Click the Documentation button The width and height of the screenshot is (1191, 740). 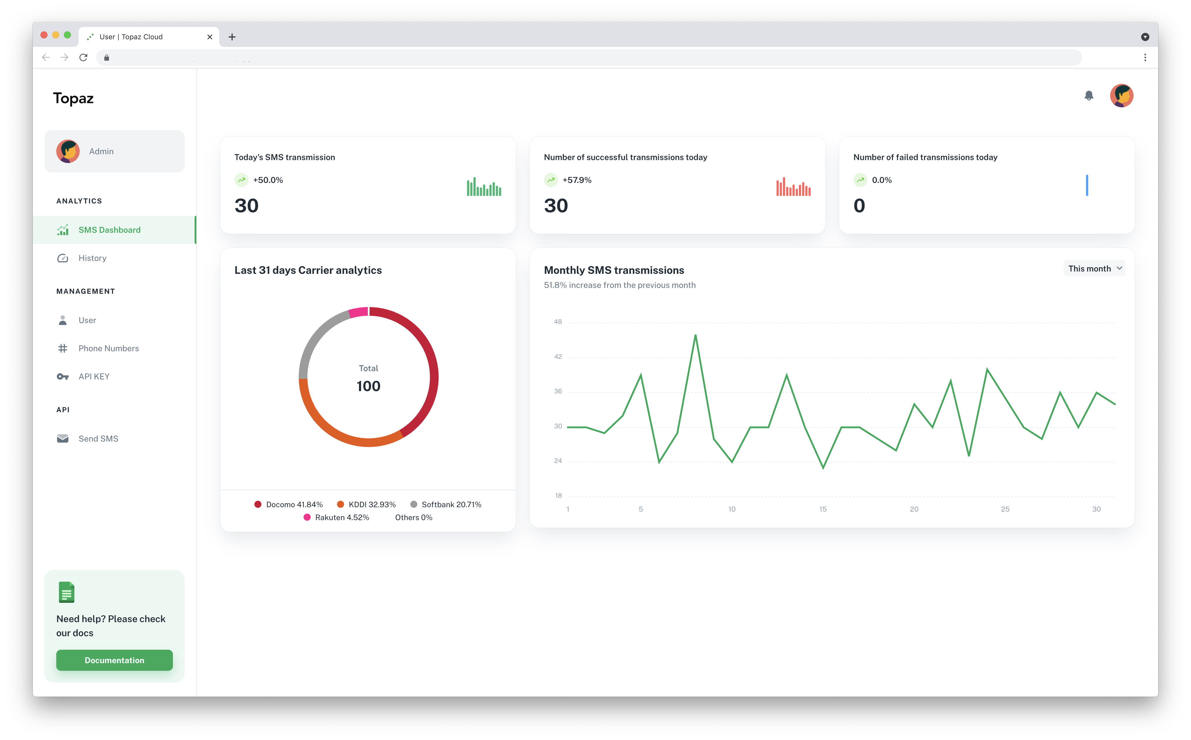pyautogui.click(x=115, y=660)
